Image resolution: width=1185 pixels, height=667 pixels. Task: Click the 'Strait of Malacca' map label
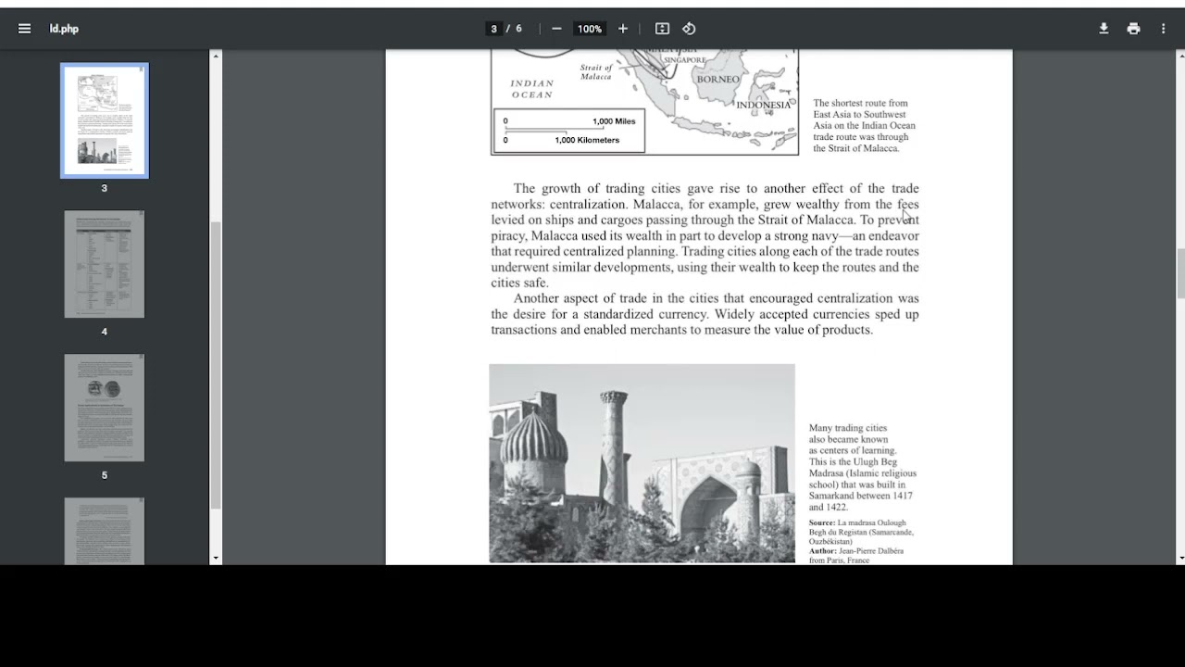pos(596,72)
